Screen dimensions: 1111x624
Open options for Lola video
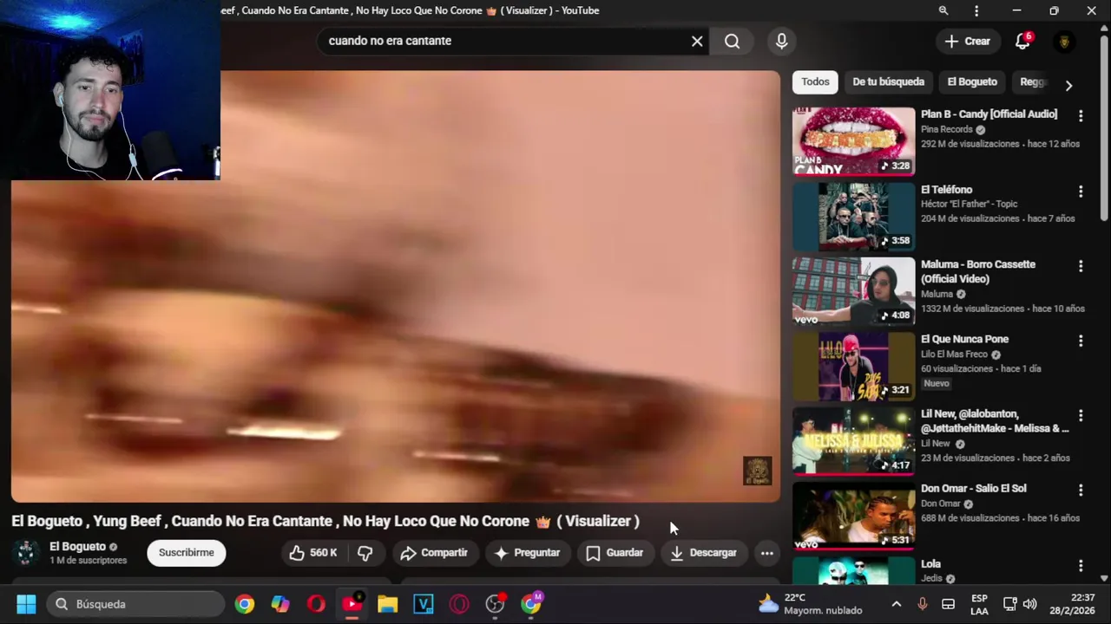pos(1081,565)
